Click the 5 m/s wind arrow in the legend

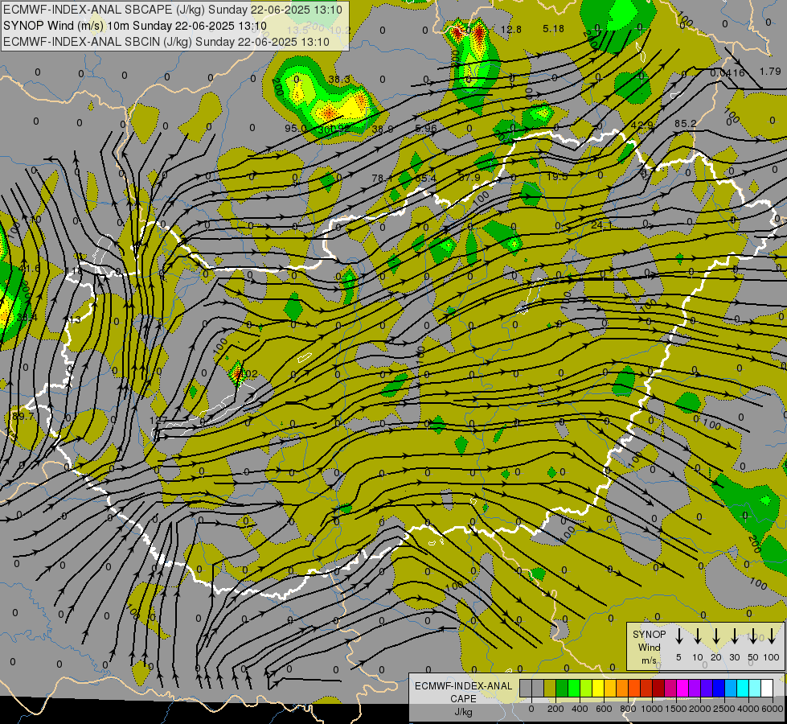[x=678, y=636]
